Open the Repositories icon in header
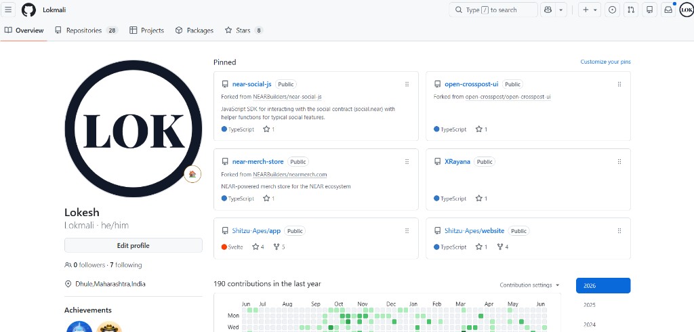The height and width of the screenshot is (332, 694). click(649, 9)
